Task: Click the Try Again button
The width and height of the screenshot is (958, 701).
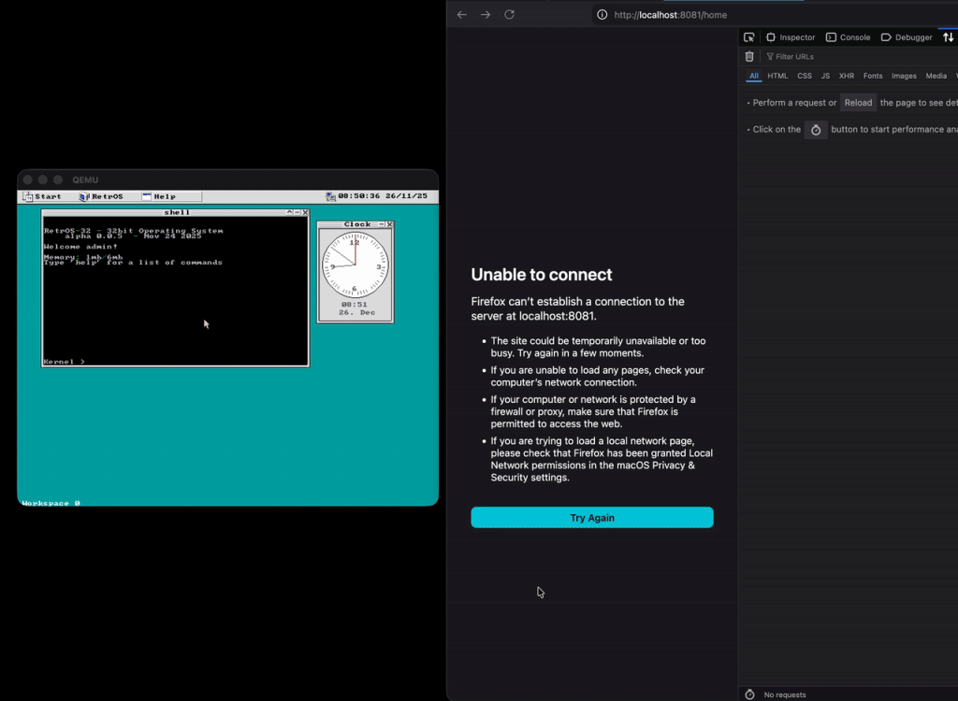Action: (591, 517)
